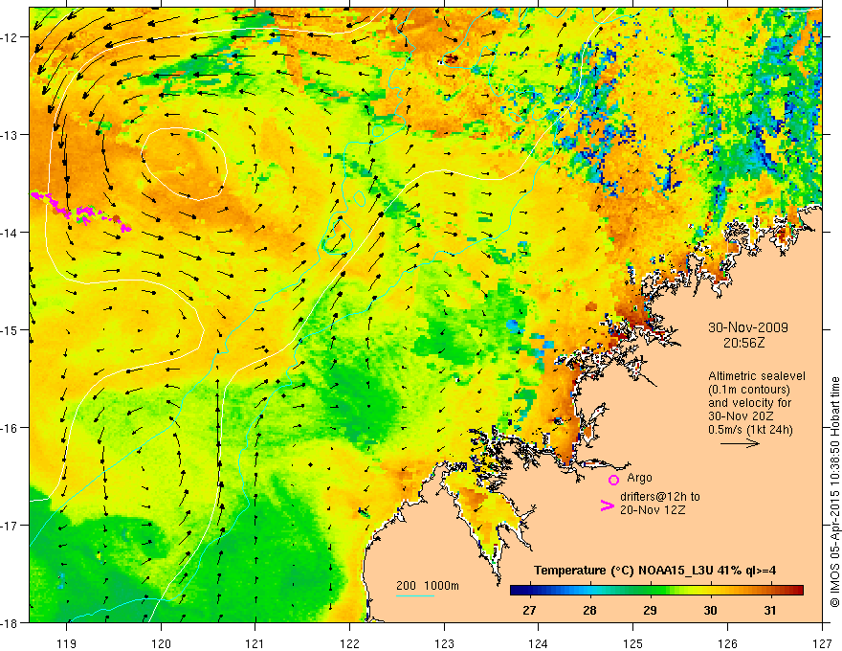The height and width of the screenshot is (651, 842).
Task: Click the latitude axis label -12
Action: point(11,37)
